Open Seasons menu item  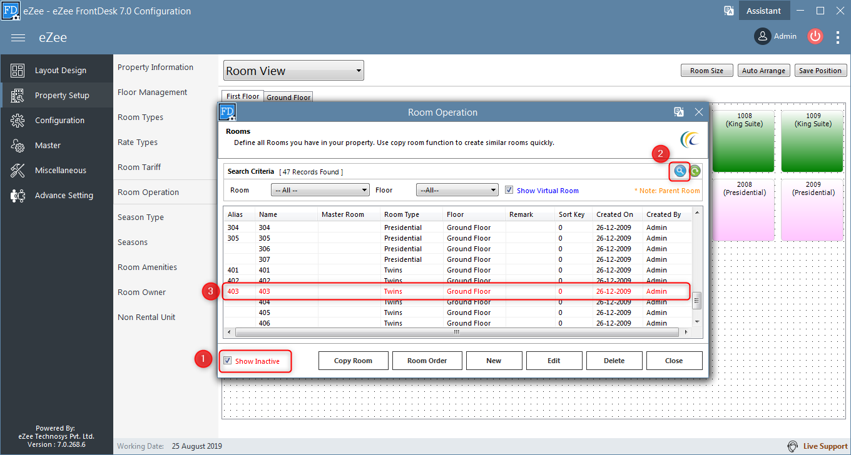[133, 242]
